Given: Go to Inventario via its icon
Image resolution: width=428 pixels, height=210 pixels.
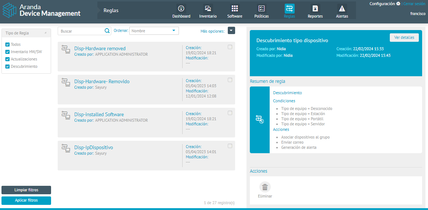Looking at the screenshot, I should tap(208, 8).
